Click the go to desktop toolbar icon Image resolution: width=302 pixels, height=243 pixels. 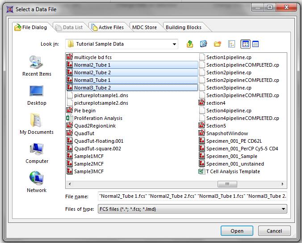204,44
